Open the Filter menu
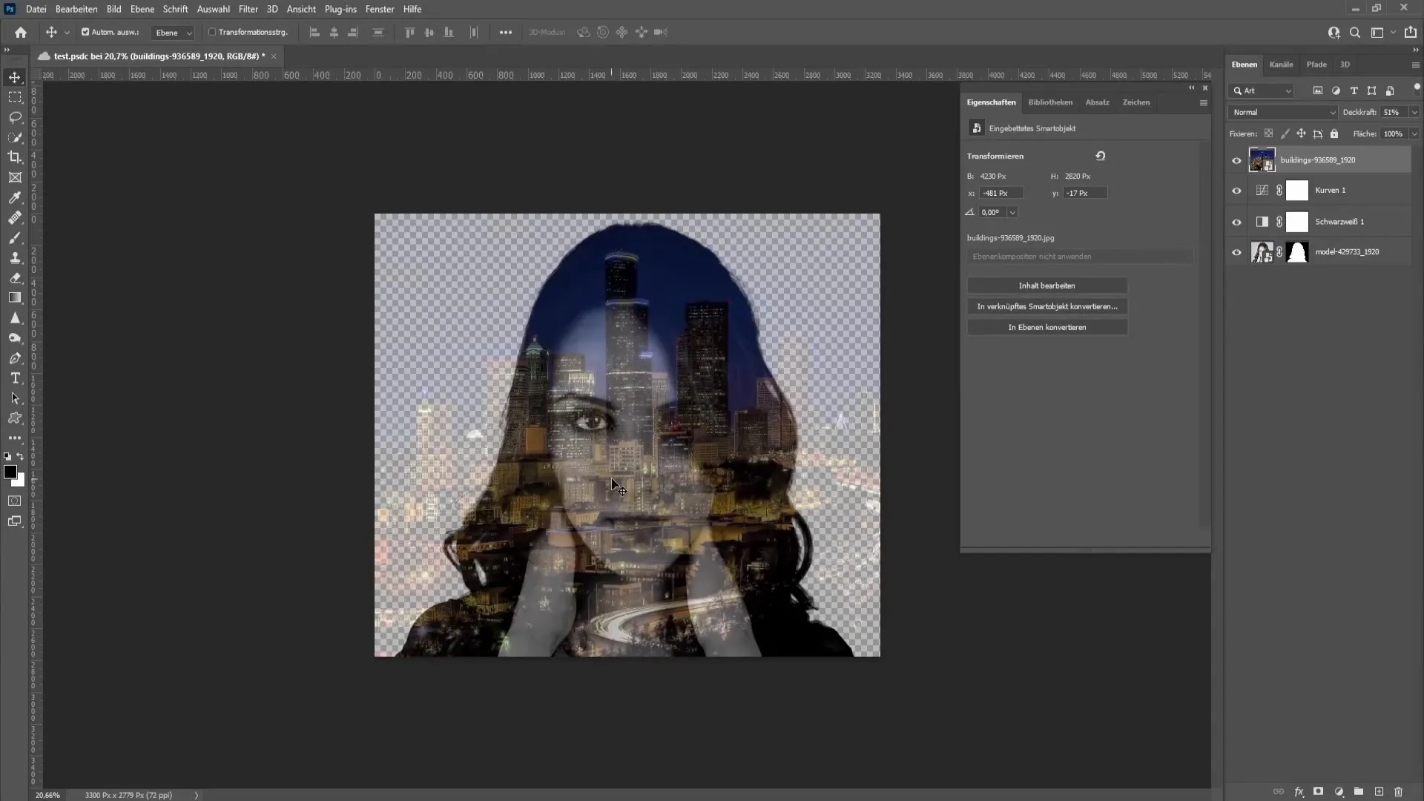 click(x=248, y=9)
